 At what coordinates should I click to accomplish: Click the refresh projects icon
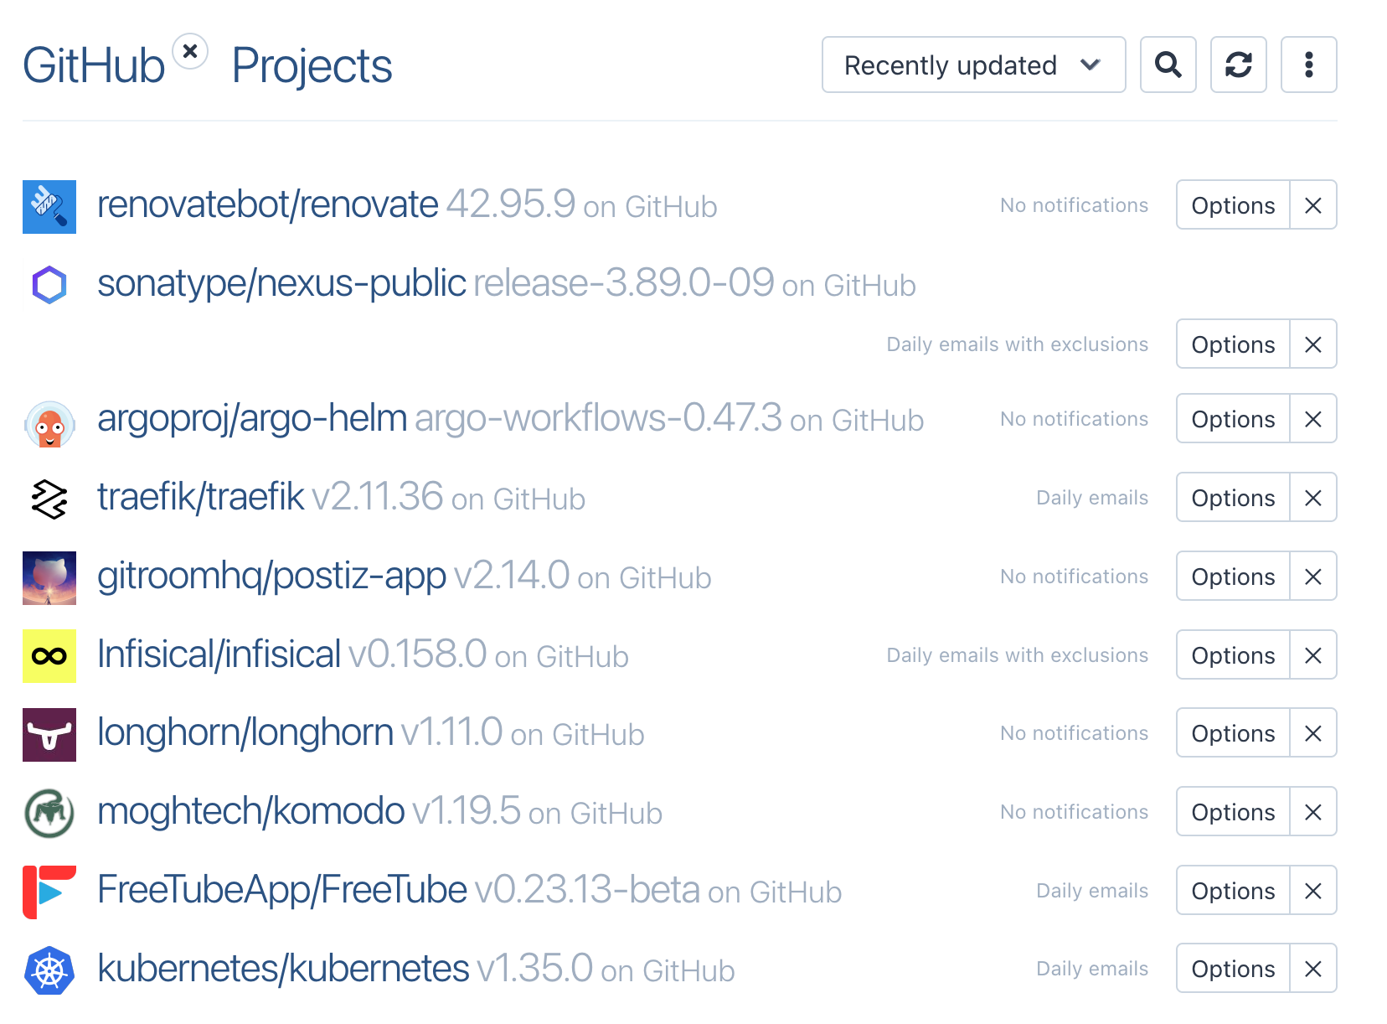pyautogui.click(x=1238, y=65)
